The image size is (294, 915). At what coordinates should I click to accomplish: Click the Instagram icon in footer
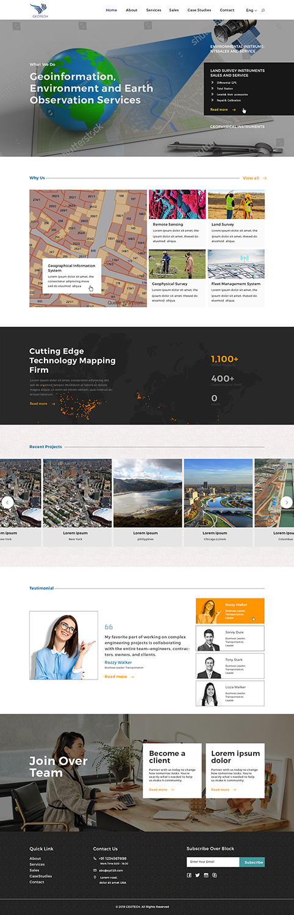[x=206, y=875]
